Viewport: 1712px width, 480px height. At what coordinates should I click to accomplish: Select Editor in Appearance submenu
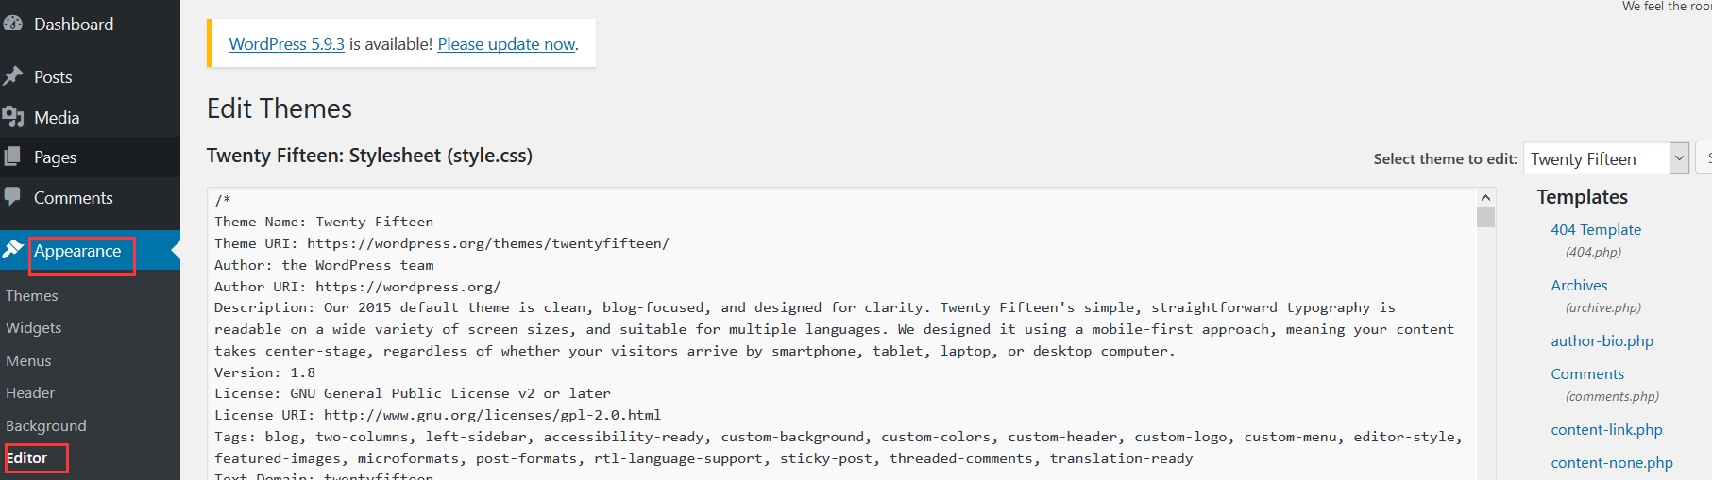click(x=26, y=457)
